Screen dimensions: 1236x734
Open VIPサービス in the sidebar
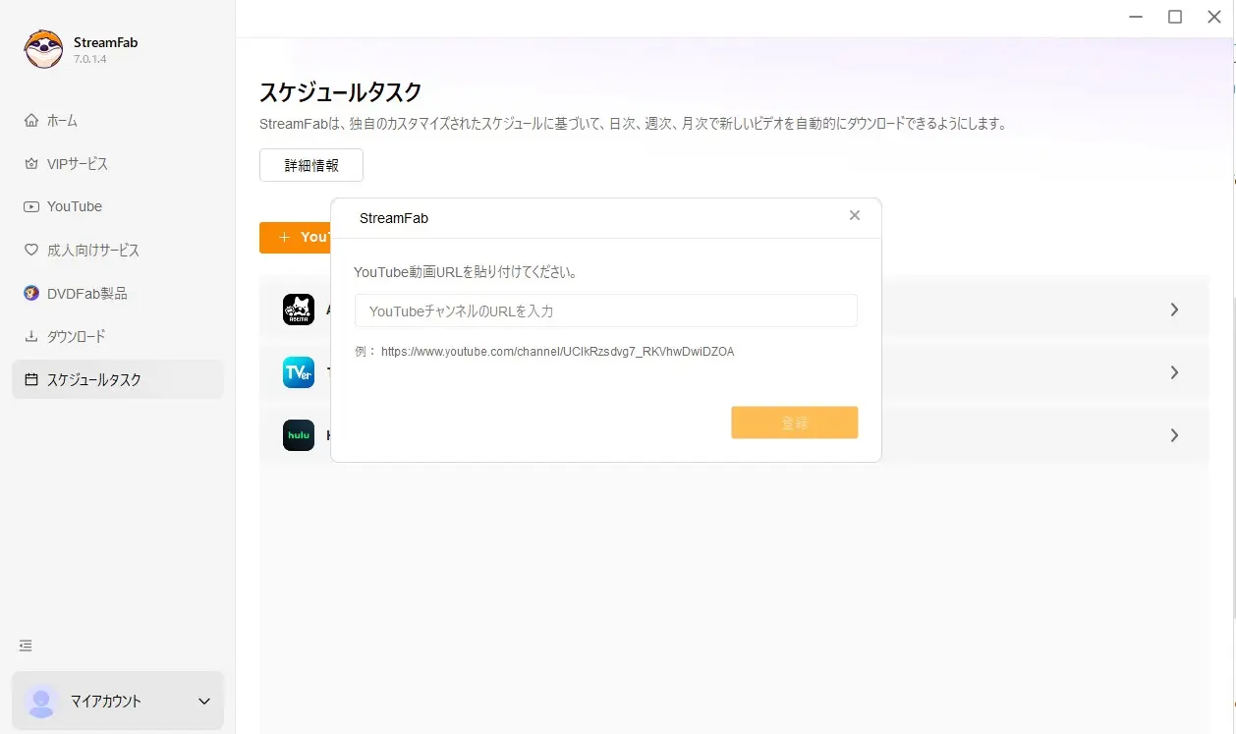click(x=118, y=164)
